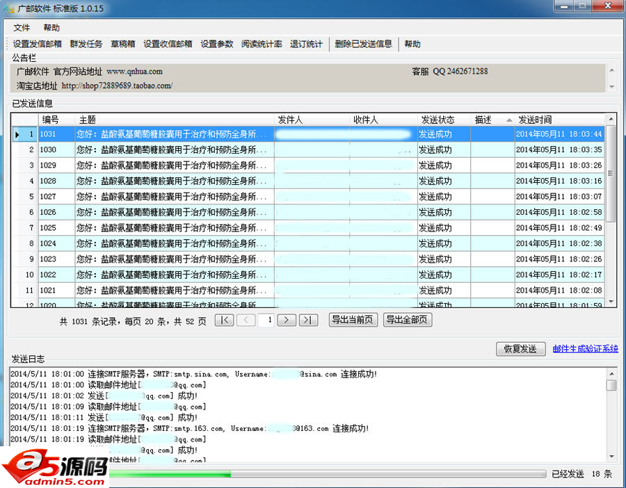
Task: Go to the first page of records
Action: point(224,320)
